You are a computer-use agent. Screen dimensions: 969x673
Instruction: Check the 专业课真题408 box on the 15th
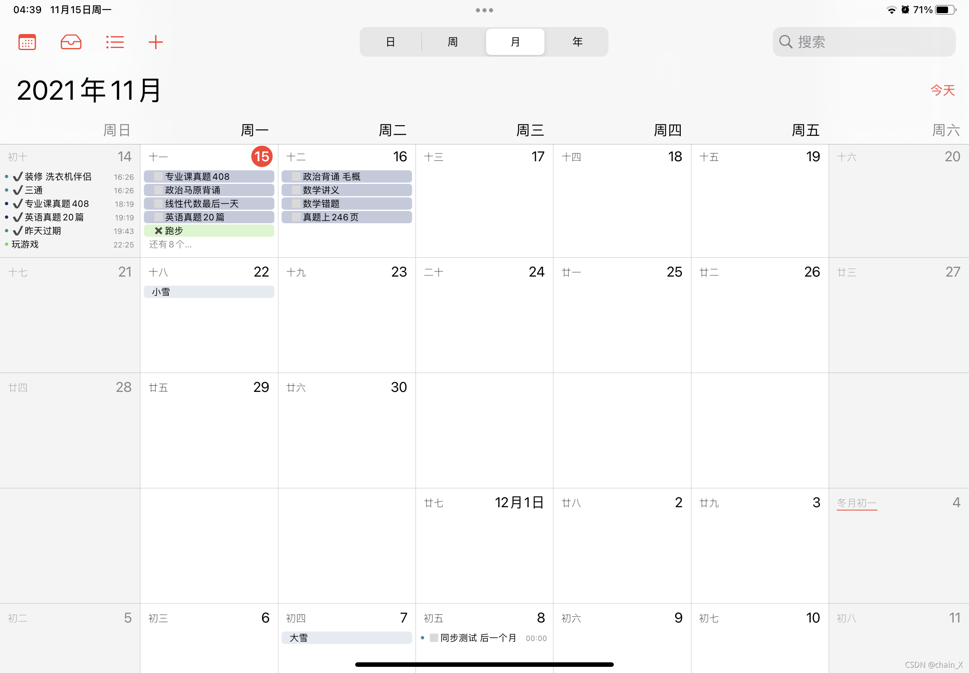(x=158, y=176)
